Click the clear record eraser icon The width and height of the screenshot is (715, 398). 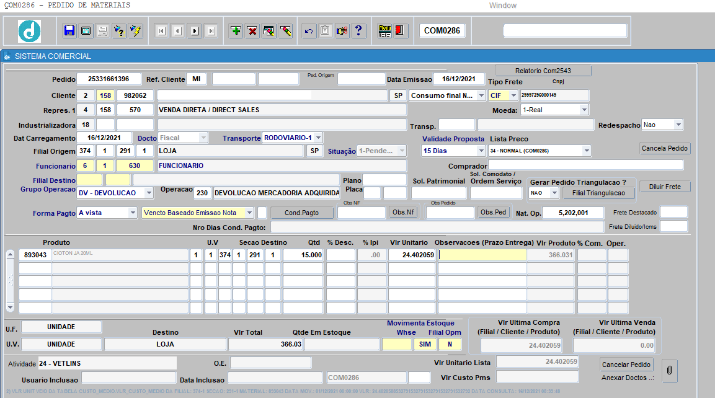285,30
